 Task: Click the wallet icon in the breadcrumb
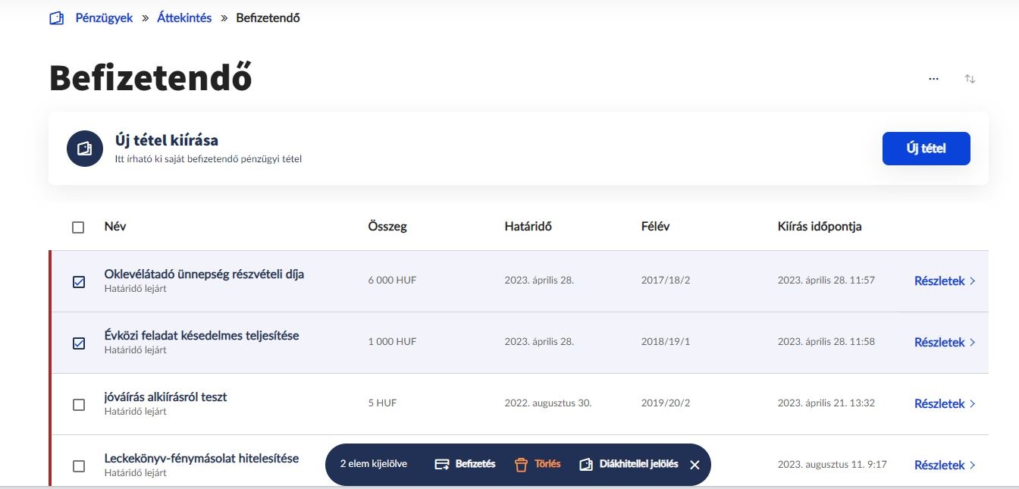coord(57,18)
